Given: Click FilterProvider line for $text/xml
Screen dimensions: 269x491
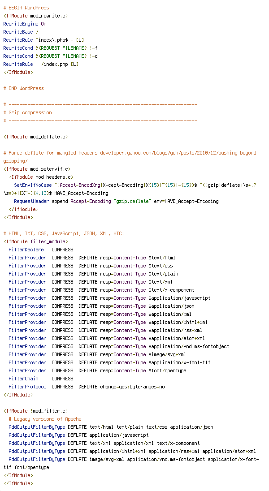Looking at the screenshot, I should [91, 282].
